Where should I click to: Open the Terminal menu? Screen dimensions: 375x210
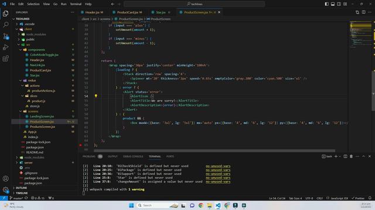(76, 4)
